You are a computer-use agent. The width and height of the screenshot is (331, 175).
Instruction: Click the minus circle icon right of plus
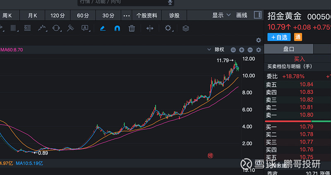click(250, 50)
